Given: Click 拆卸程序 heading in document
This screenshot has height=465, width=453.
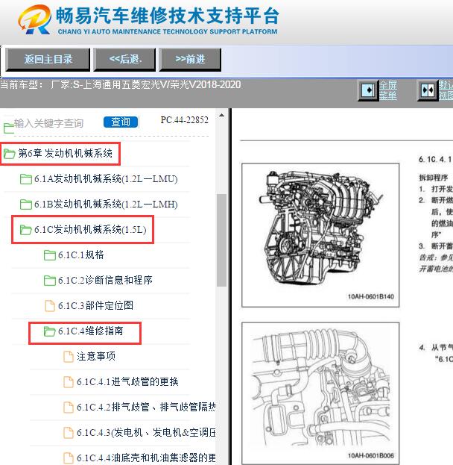Looking at the screenshot, I should click(x=433, y=178).
